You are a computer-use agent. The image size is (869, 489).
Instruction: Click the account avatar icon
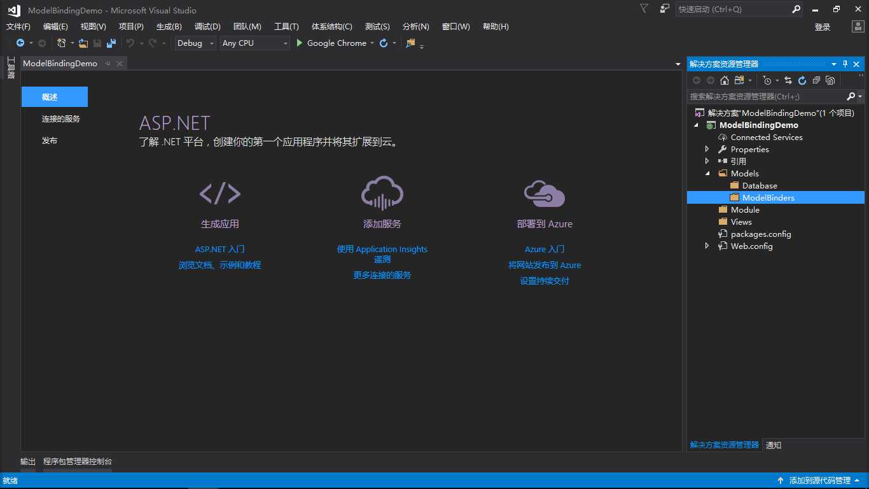click(x=858, y=27)
